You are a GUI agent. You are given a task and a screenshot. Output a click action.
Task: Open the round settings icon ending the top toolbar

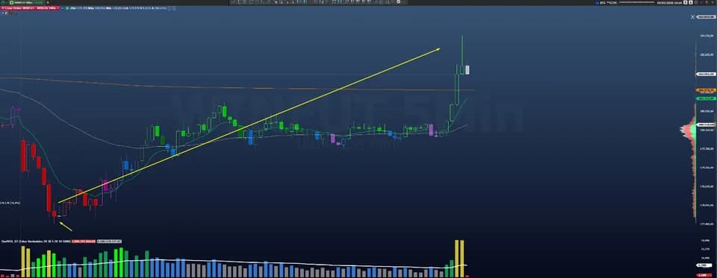point(398,2)
